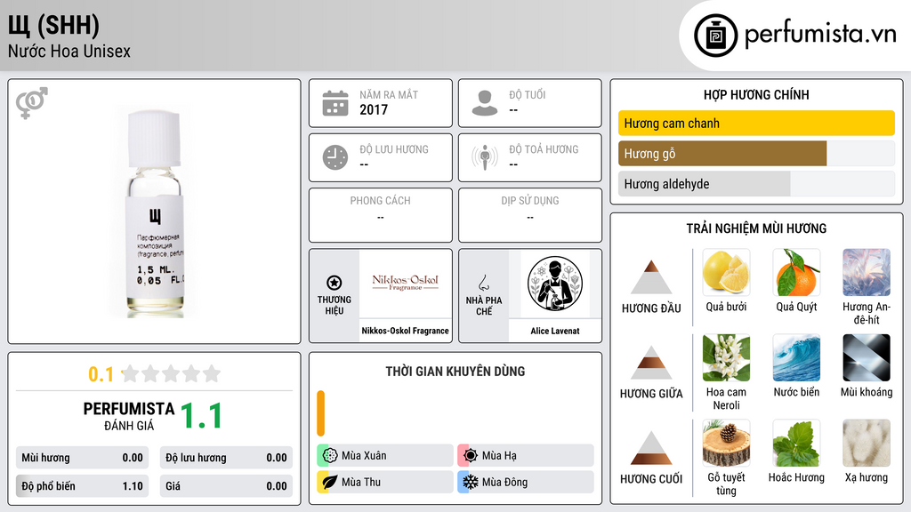Click the Nước Hoa Unisex subtitle

tap(69, 51)
